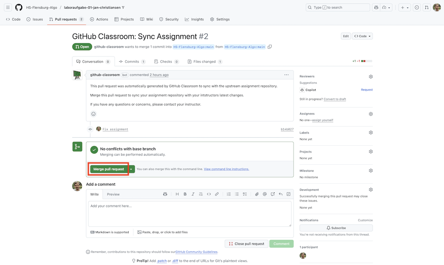Open the comment options ellipsis menu

coord(286,75)
